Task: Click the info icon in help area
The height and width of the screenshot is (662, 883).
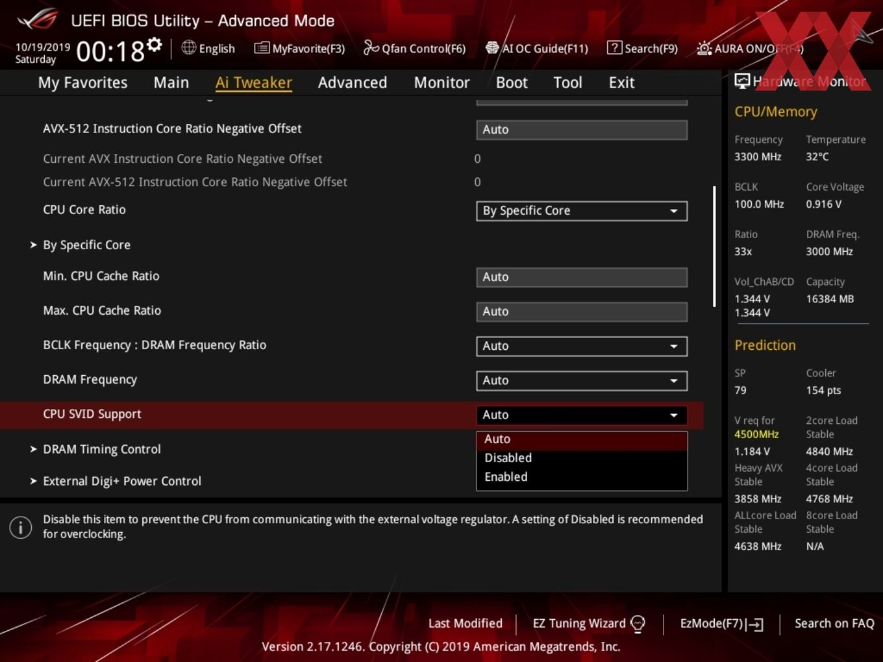Action: [x=21, y=527]
